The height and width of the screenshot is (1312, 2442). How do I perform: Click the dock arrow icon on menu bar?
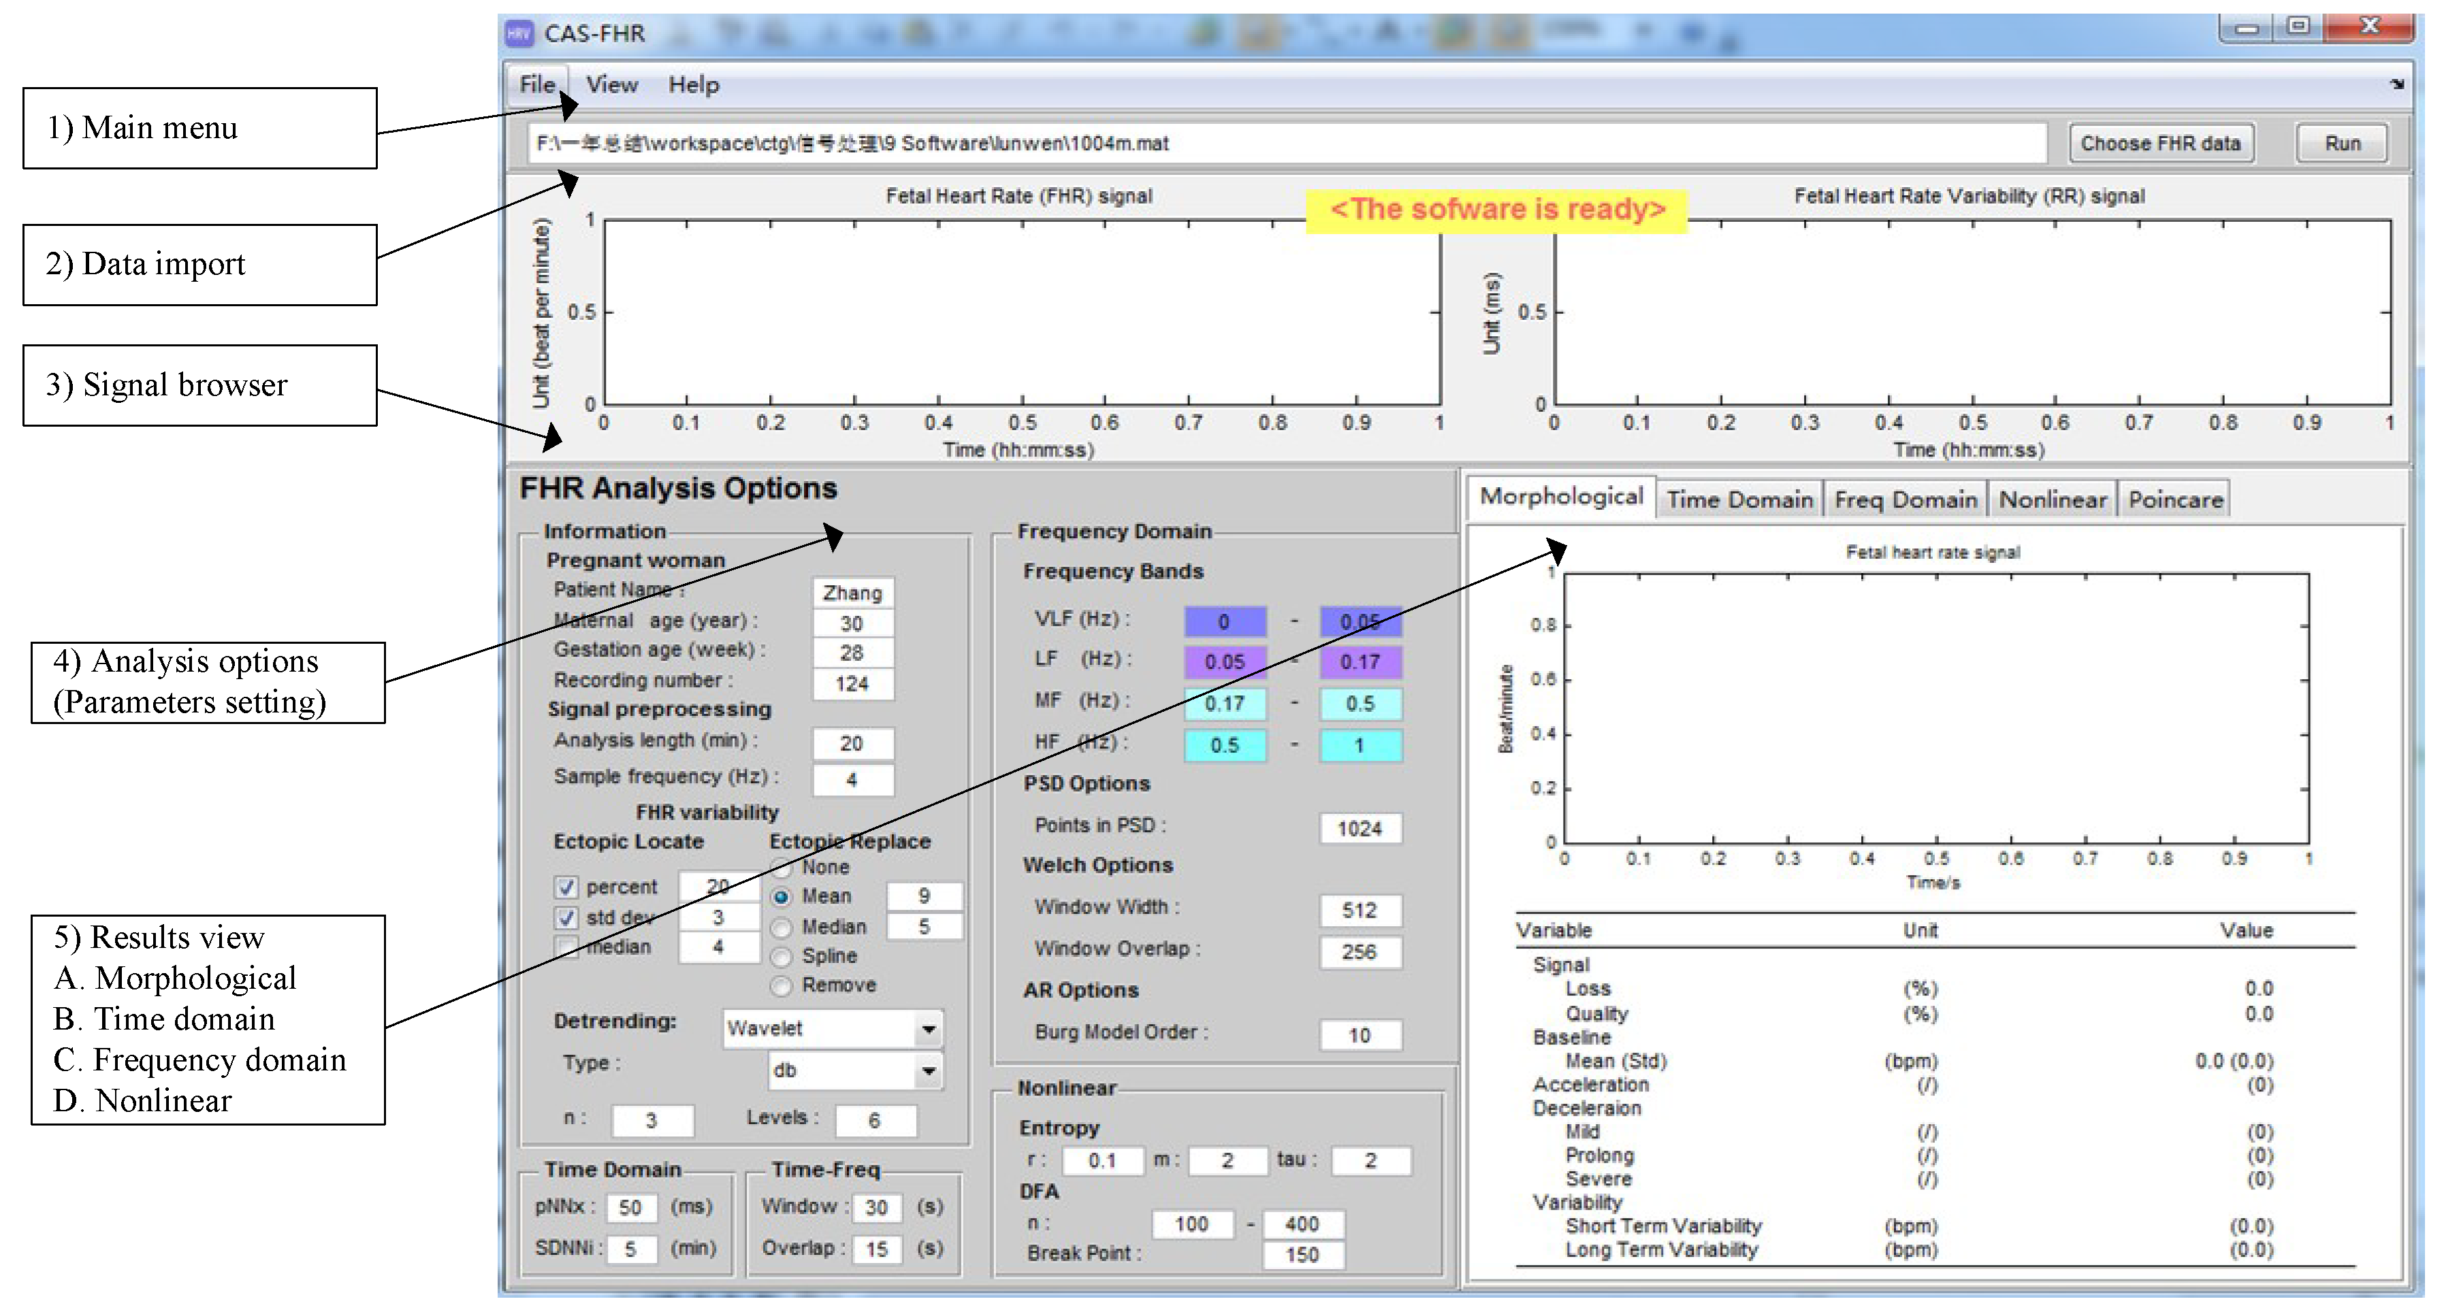[x=2396, y=84]
